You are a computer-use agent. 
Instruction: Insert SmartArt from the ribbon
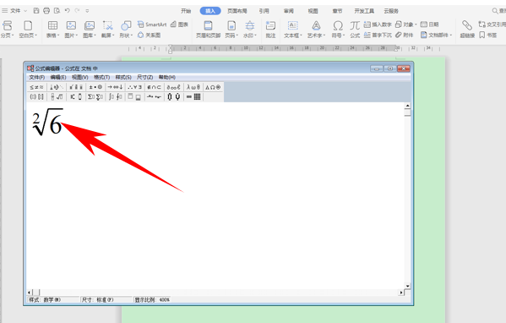152,25
